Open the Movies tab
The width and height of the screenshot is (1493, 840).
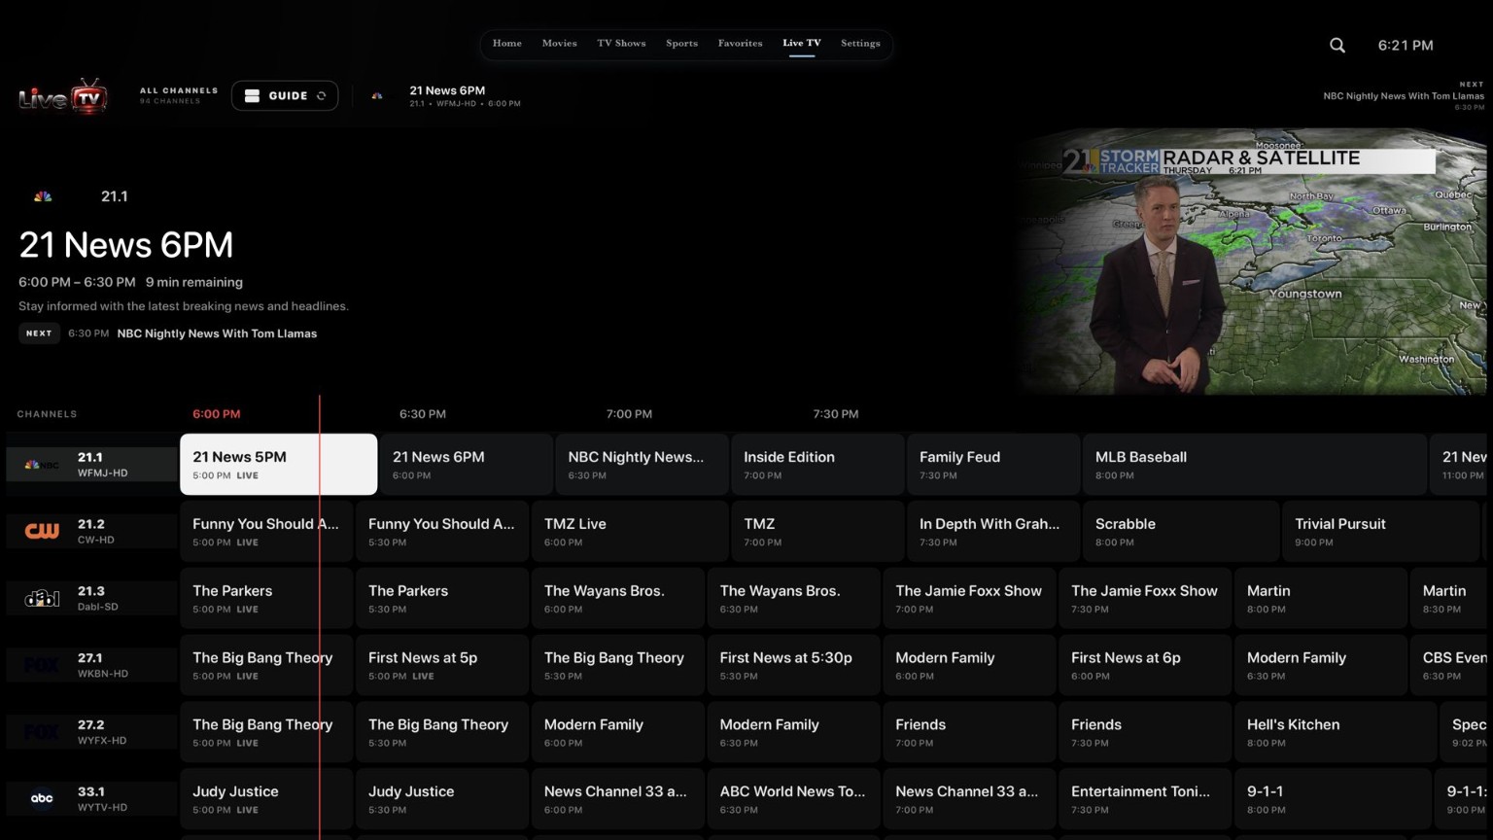pyautogui.click(x=559, y=44)
